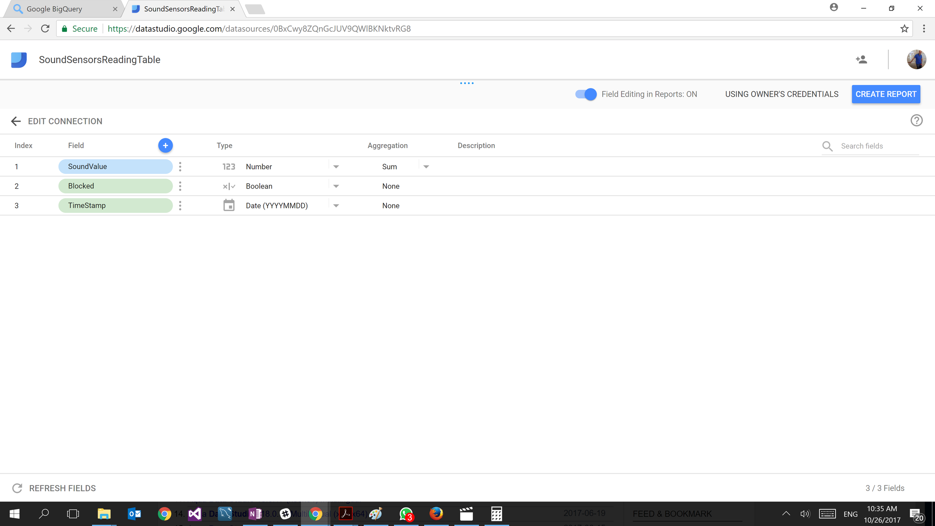This screenshot has height=526, width=935.
Task: Click the Data Studio logo icon
Action: [x=19, y=60]
